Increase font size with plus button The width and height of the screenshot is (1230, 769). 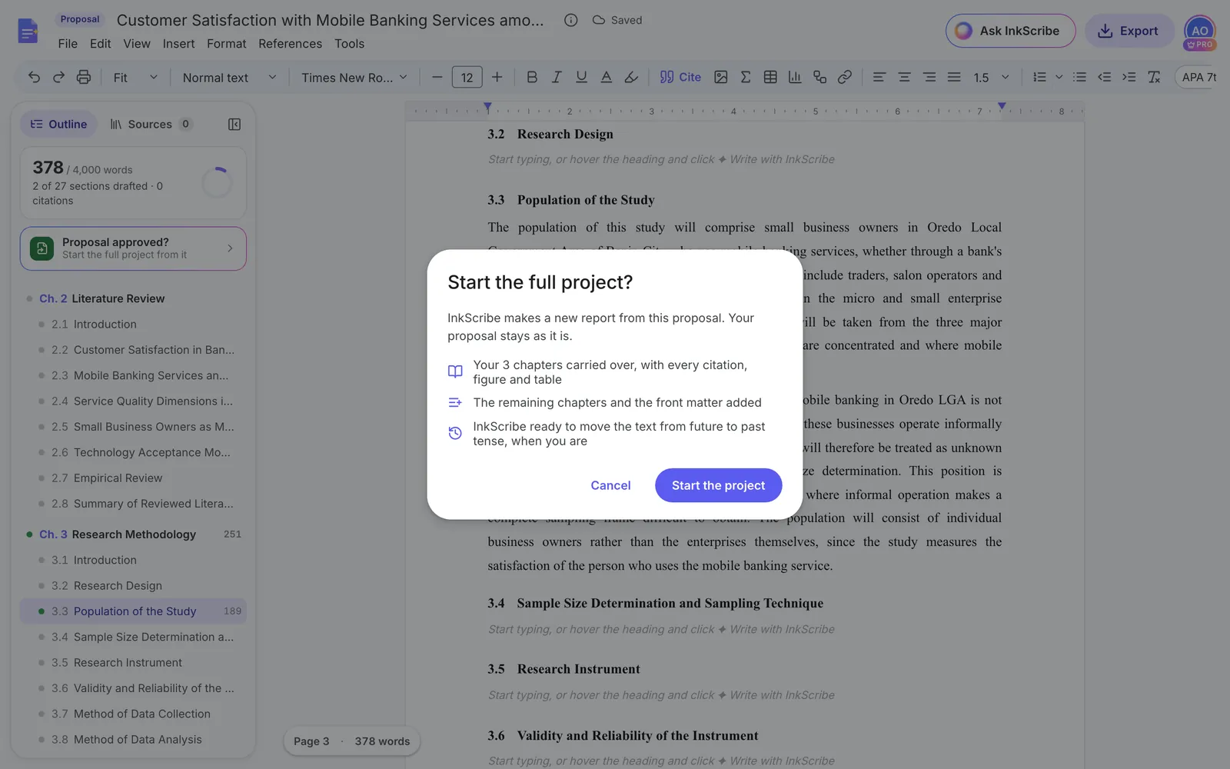497,77
